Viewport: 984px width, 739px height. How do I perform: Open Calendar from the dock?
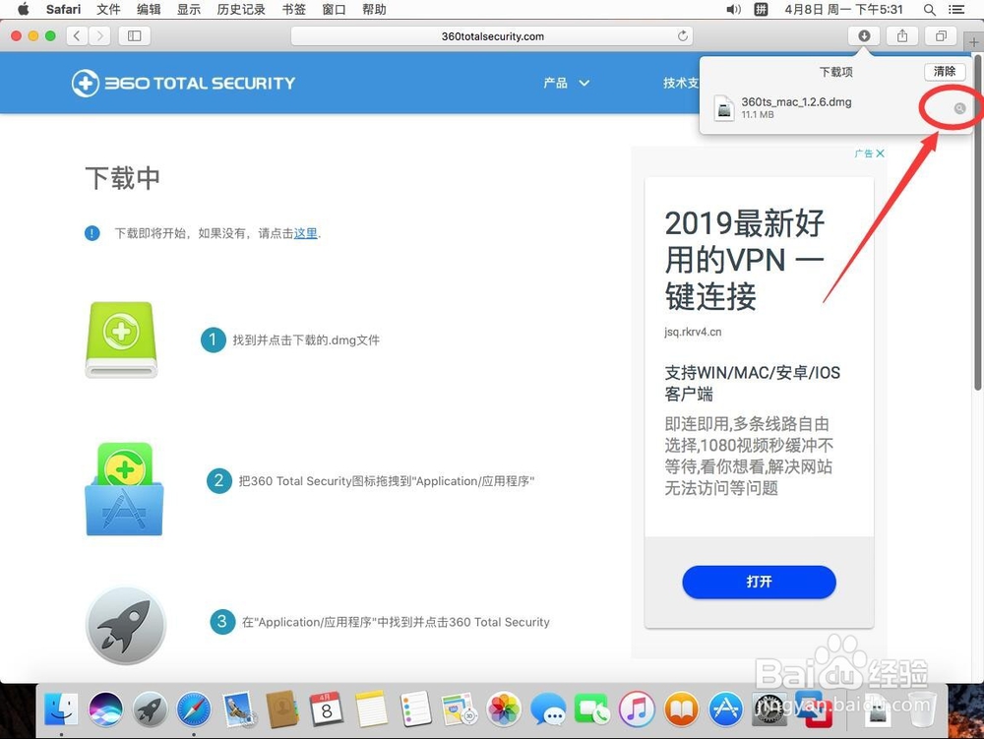(x=327, y=708)
